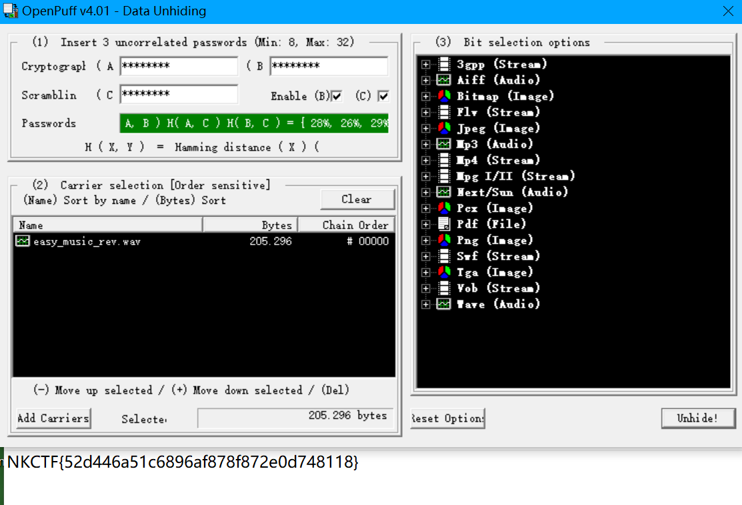Click the Pdf (File) icon
This screenshot has height=505, width=742.
coord(444,224)
